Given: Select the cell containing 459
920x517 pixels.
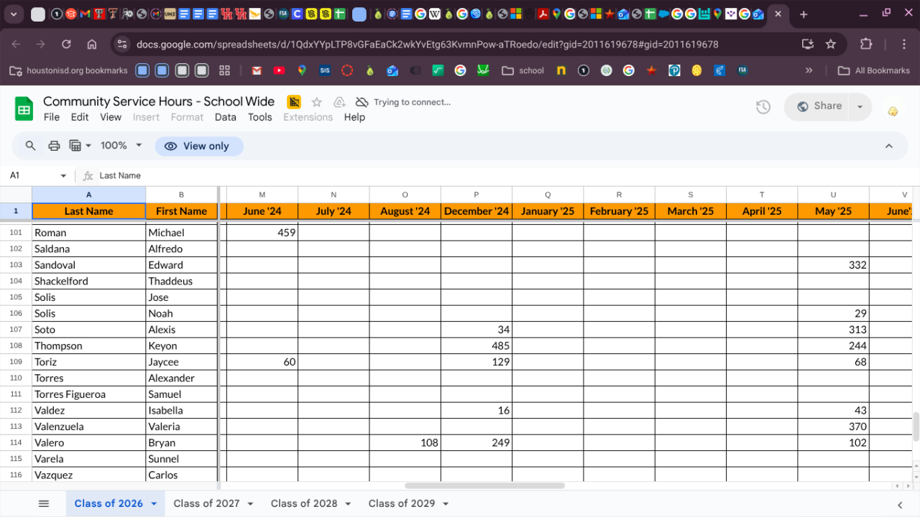Looking at the screenshot, I should pyautogui.click(x=262, y=233).
